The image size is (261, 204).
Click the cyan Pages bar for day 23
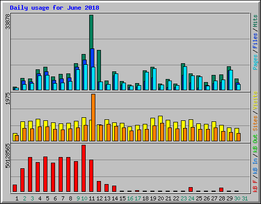185,78
